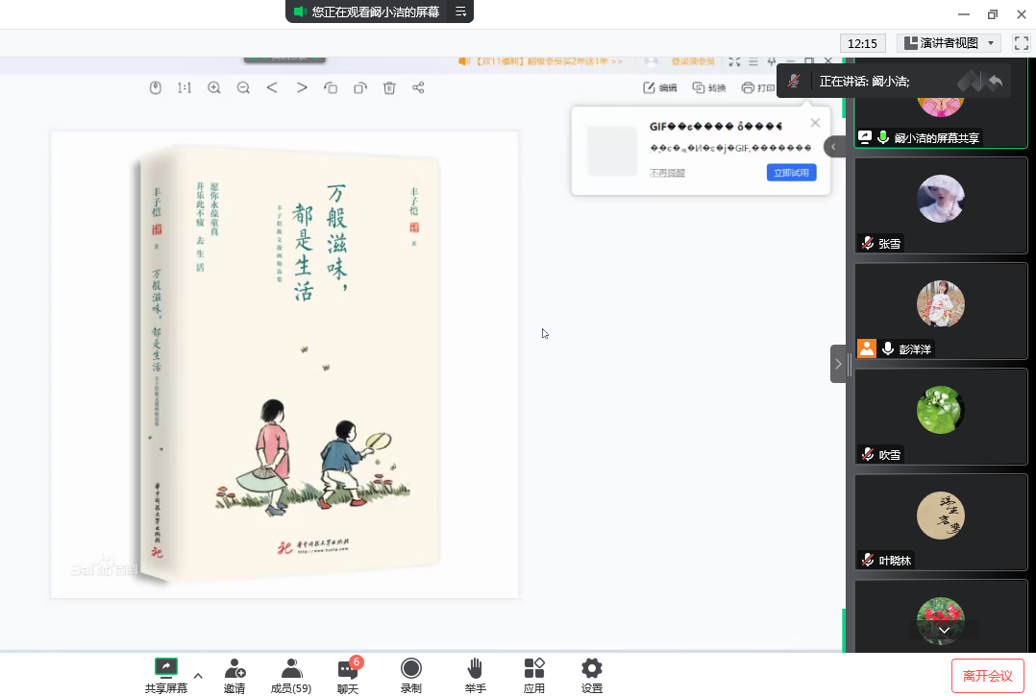The height and width of the screenshot is (696, 1036).
Task: Rotate image clockwise
Action: tap(360, 87)
